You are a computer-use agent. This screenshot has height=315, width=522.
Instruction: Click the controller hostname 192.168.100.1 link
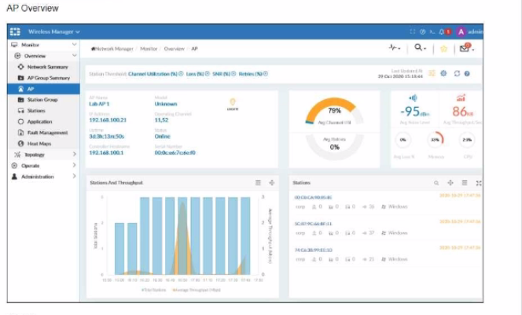coord(108,152)
